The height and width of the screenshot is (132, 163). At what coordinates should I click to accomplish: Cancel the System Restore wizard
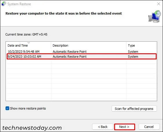tap(149, 127)
